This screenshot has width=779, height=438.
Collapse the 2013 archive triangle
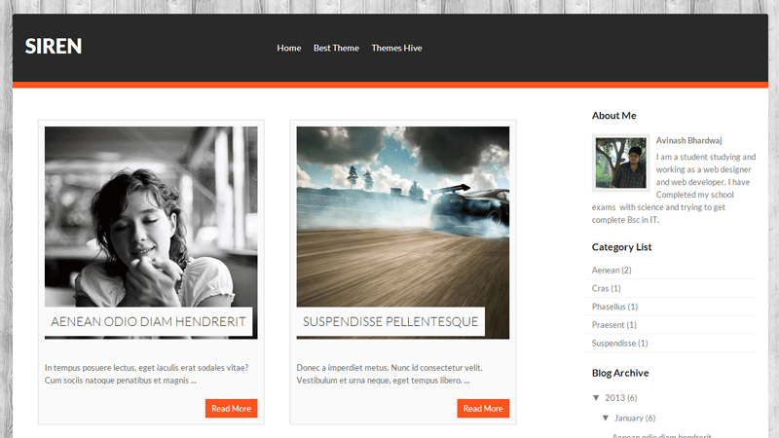click(x=596, y=398)
